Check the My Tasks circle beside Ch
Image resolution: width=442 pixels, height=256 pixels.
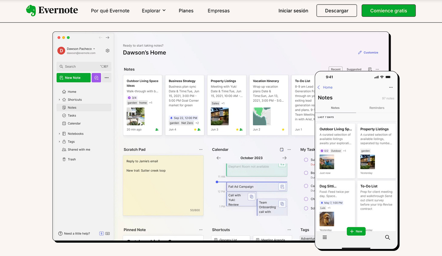[x=306, y=199]
